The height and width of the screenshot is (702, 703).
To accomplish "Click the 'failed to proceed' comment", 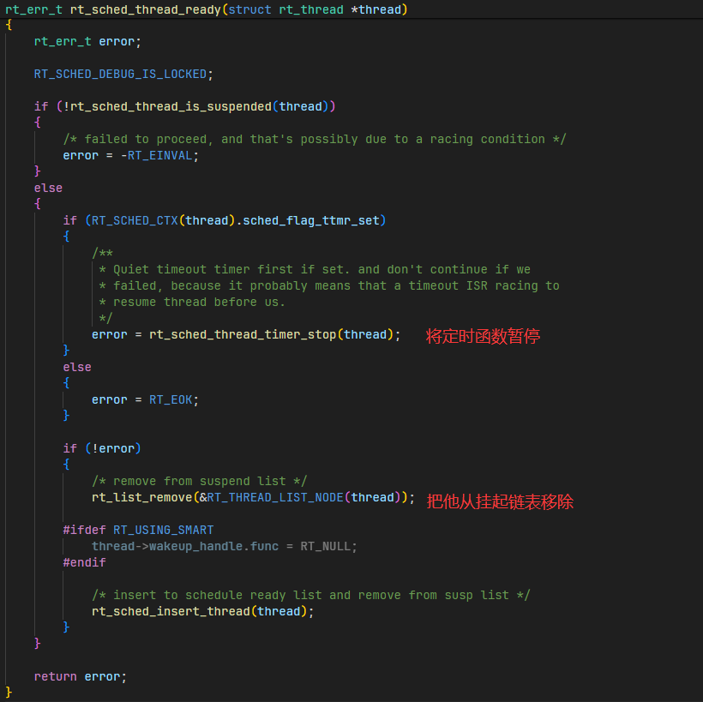I will (315, 140).
